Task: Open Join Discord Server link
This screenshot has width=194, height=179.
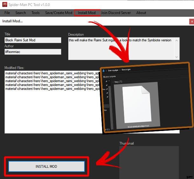Action: pos(116,13)
